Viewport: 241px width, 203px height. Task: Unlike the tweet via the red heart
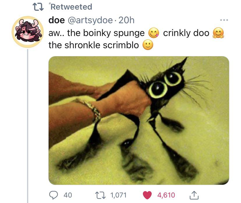(x=148, y=195)
